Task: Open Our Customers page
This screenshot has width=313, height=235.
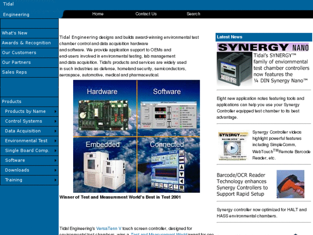Action: click(29, 53)
